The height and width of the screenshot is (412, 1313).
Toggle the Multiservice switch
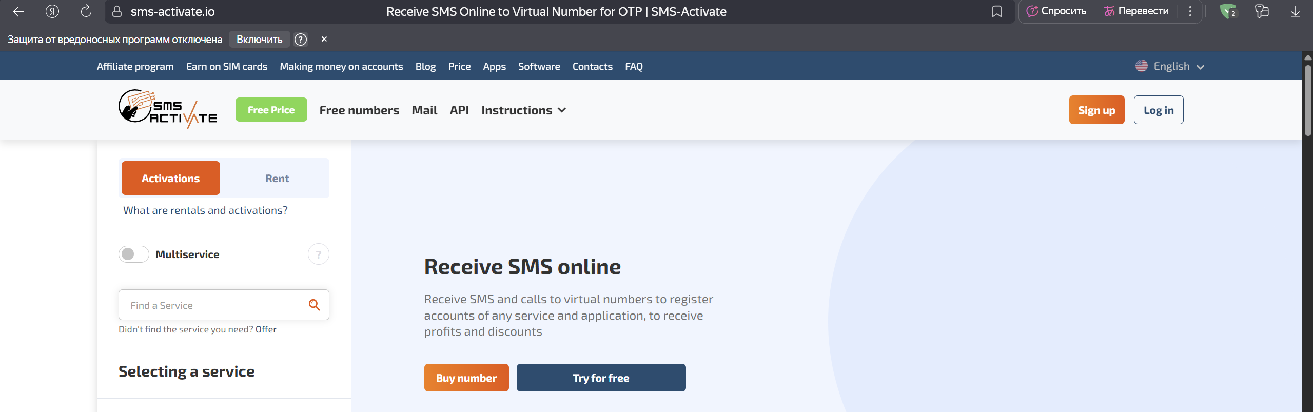point(133,254)
